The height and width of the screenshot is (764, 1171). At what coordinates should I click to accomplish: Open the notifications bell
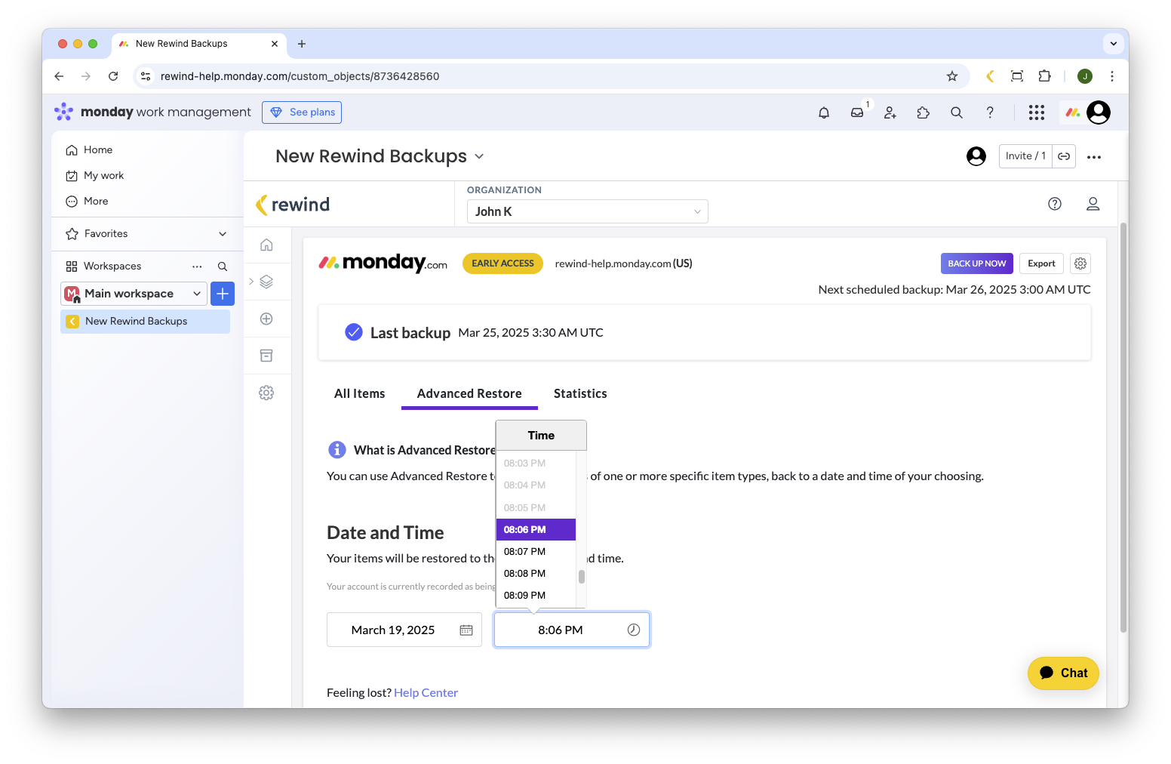tap(824, 112)
